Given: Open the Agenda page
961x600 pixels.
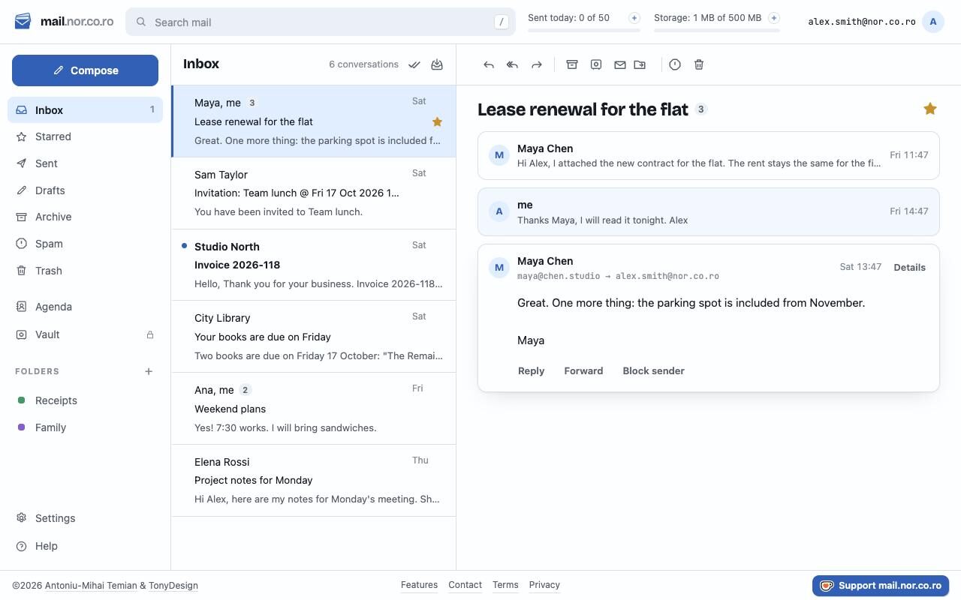Looking at the screenshot, I should click(x=85, y=307).
